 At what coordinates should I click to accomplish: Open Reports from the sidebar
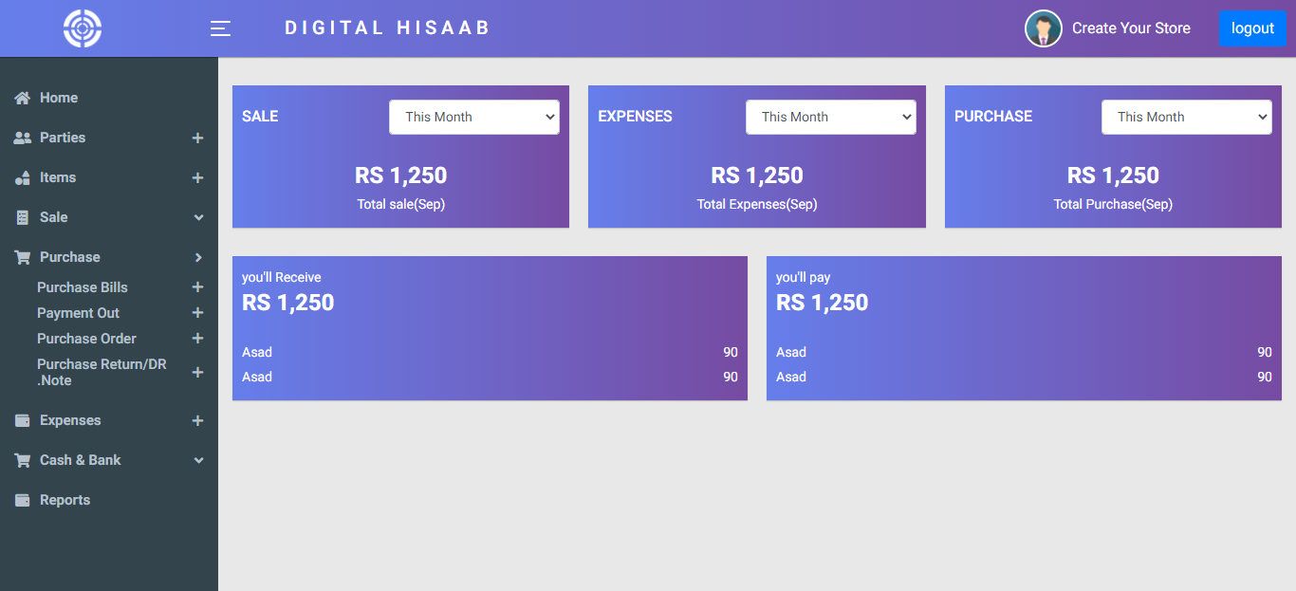[x=65, y=500]
